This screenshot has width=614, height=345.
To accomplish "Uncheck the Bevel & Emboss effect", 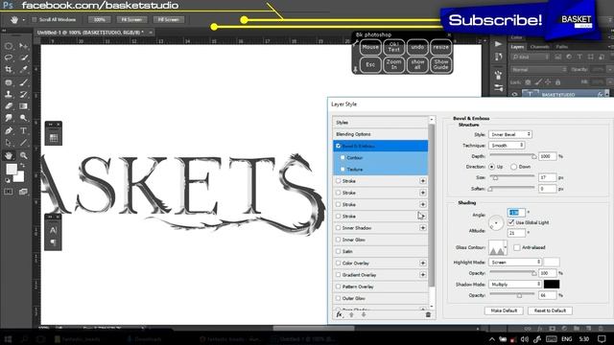I will coord(339,146).
